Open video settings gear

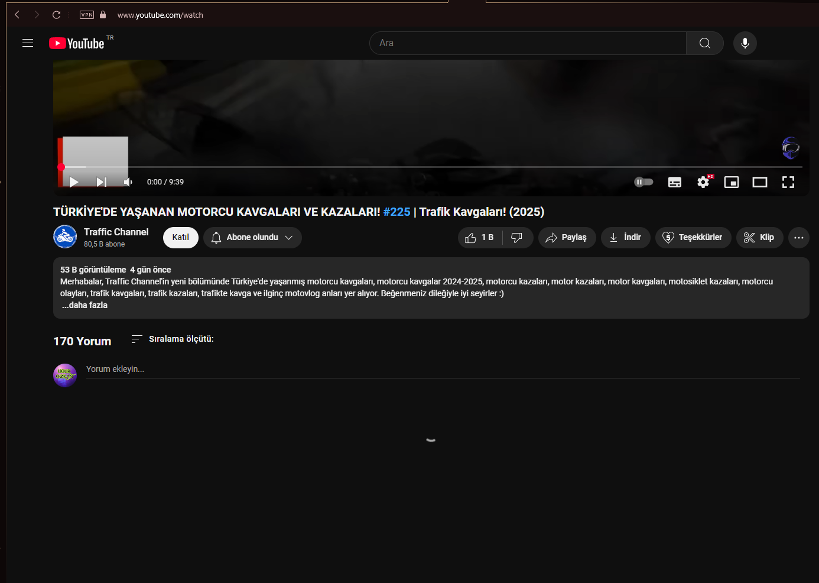tap(703, 182)
